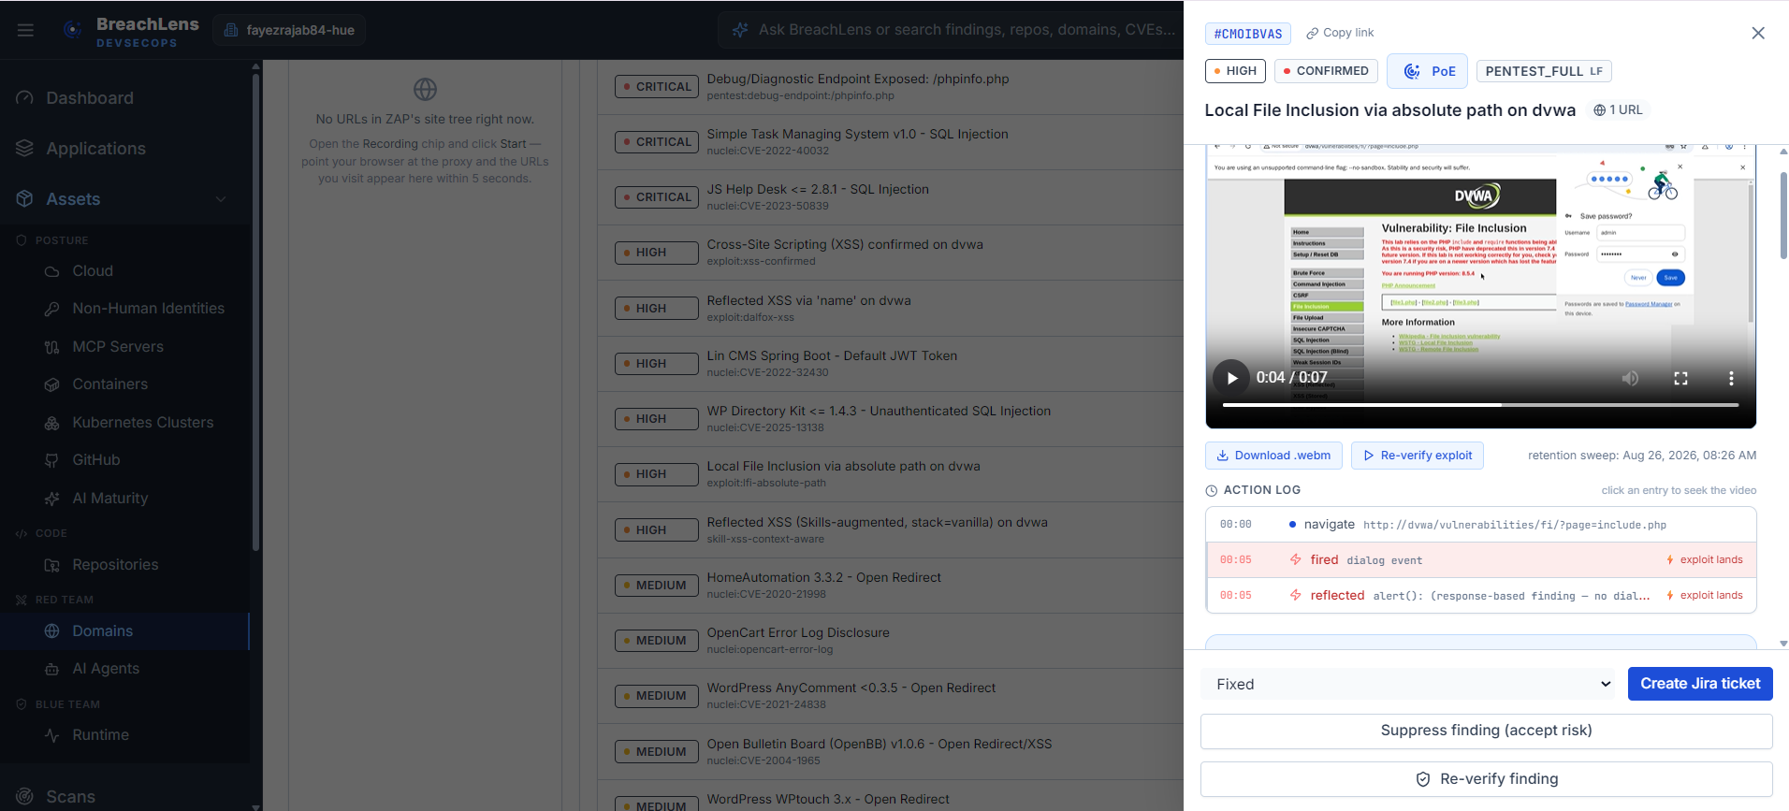
Task: Seek on the video progress bar
Action: 1480,405
